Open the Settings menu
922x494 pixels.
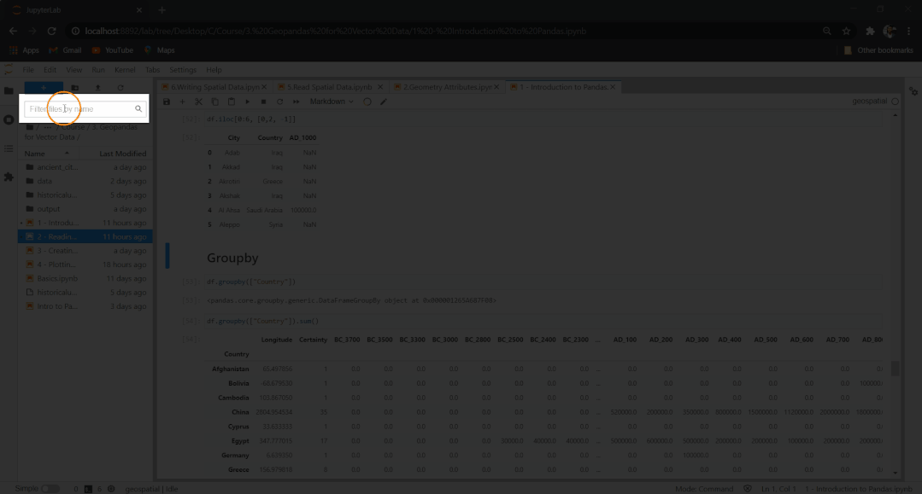[183, 70]
